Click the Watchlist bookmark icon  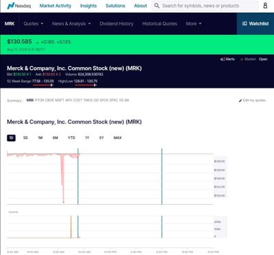click(245, 23)
